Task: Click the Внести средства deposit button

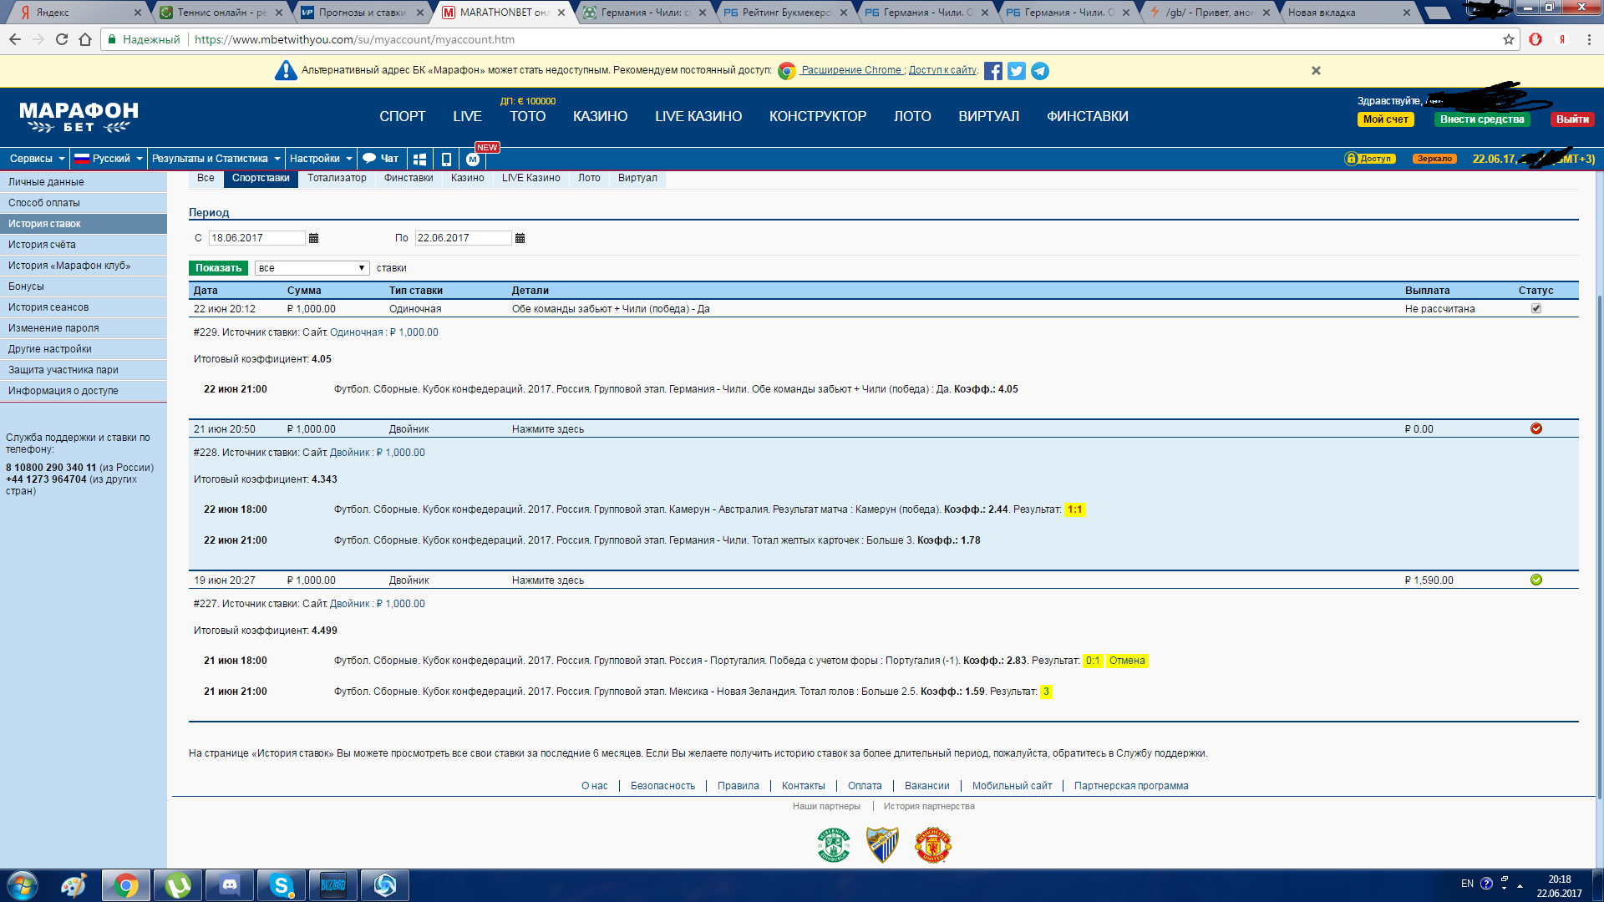Action: tap(1481, 119)
